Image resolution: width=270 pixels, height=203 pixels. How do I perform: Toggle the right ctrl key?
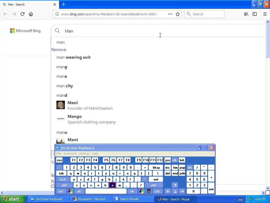(x=157, y=191)
